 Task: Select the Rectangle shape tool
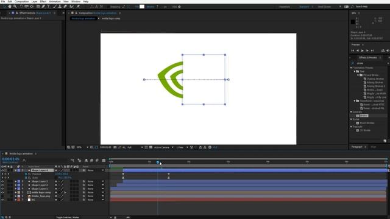(x=38, y=7)
